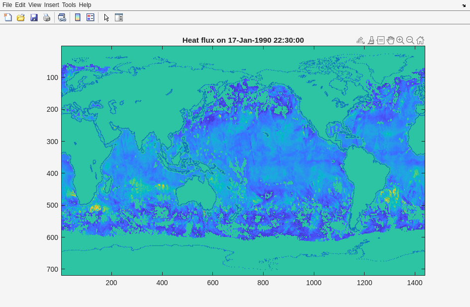Image resolution: width=470 pixels, height=307 pixels.
Task: Open a file using the folder icon
Action: tap(21, 17)
